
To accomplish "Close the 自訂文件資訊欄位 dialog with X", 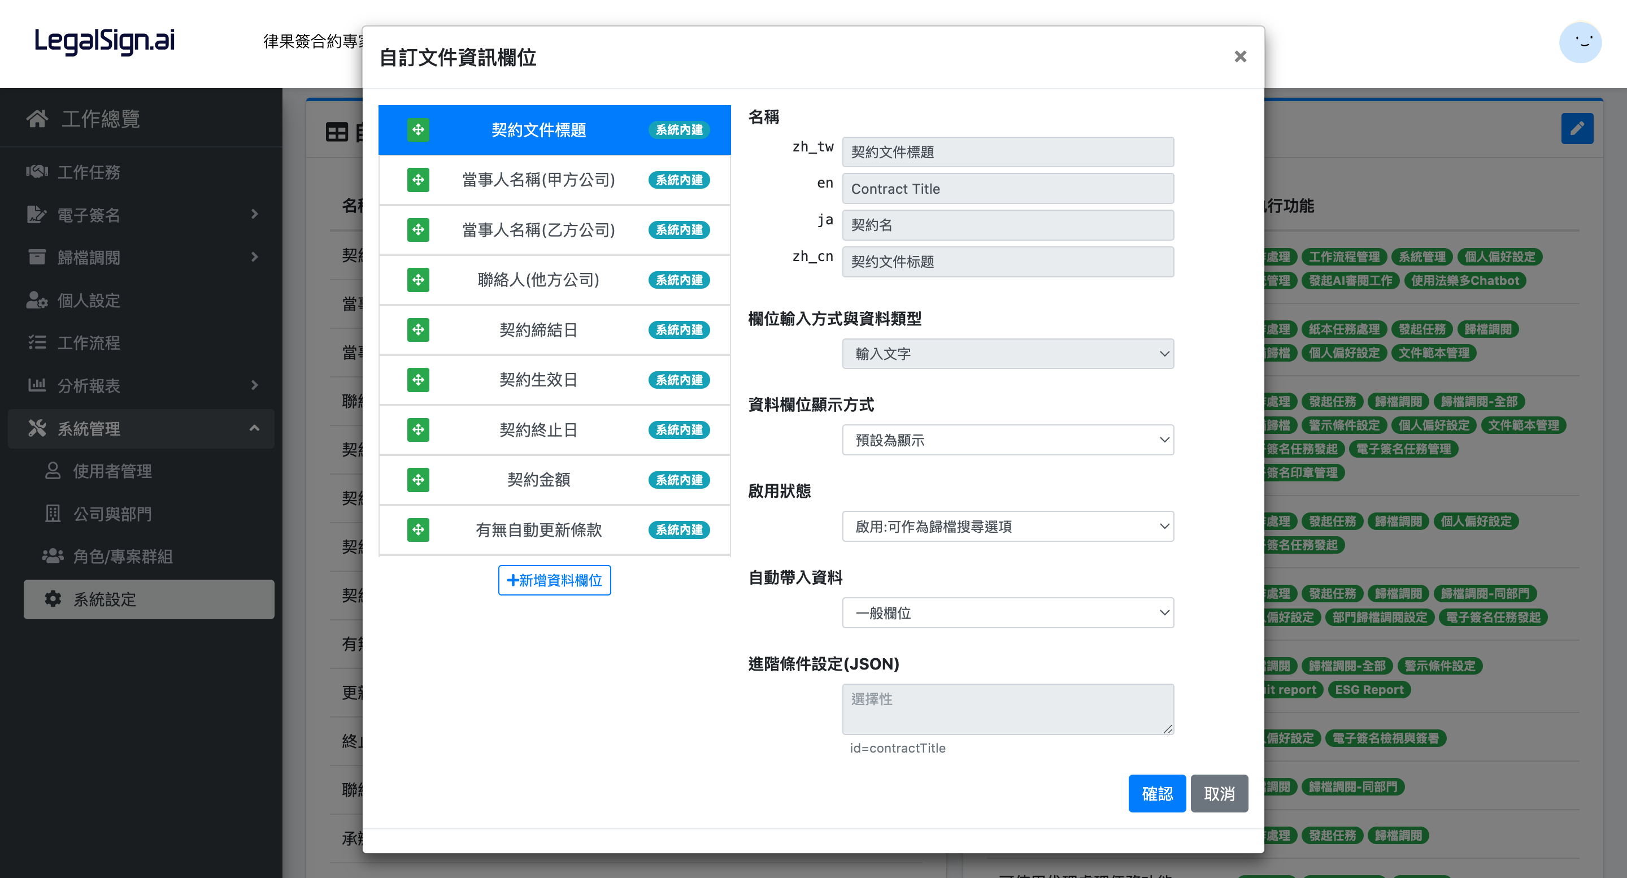I will pyautogui.click(x=1240, y=57).
